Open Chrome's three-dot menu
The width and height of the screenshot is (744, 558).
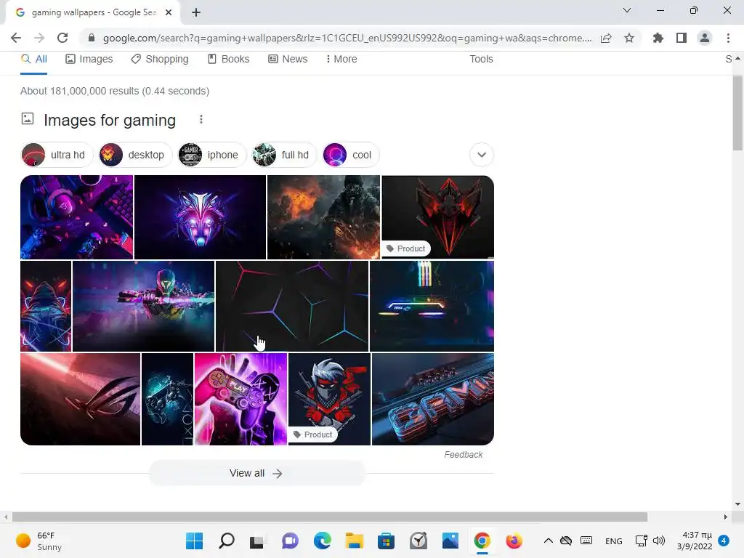click(728, 38)
